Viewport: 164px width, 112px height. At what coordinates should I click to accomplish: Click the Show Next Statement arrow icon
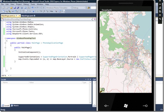click(37, 11)
